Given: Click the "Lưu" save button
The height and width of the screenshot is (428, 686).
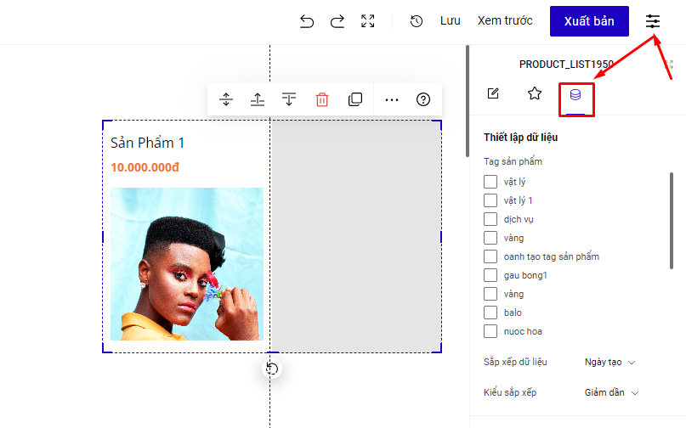Looking at the screenshot, I should tap(451, 21).
